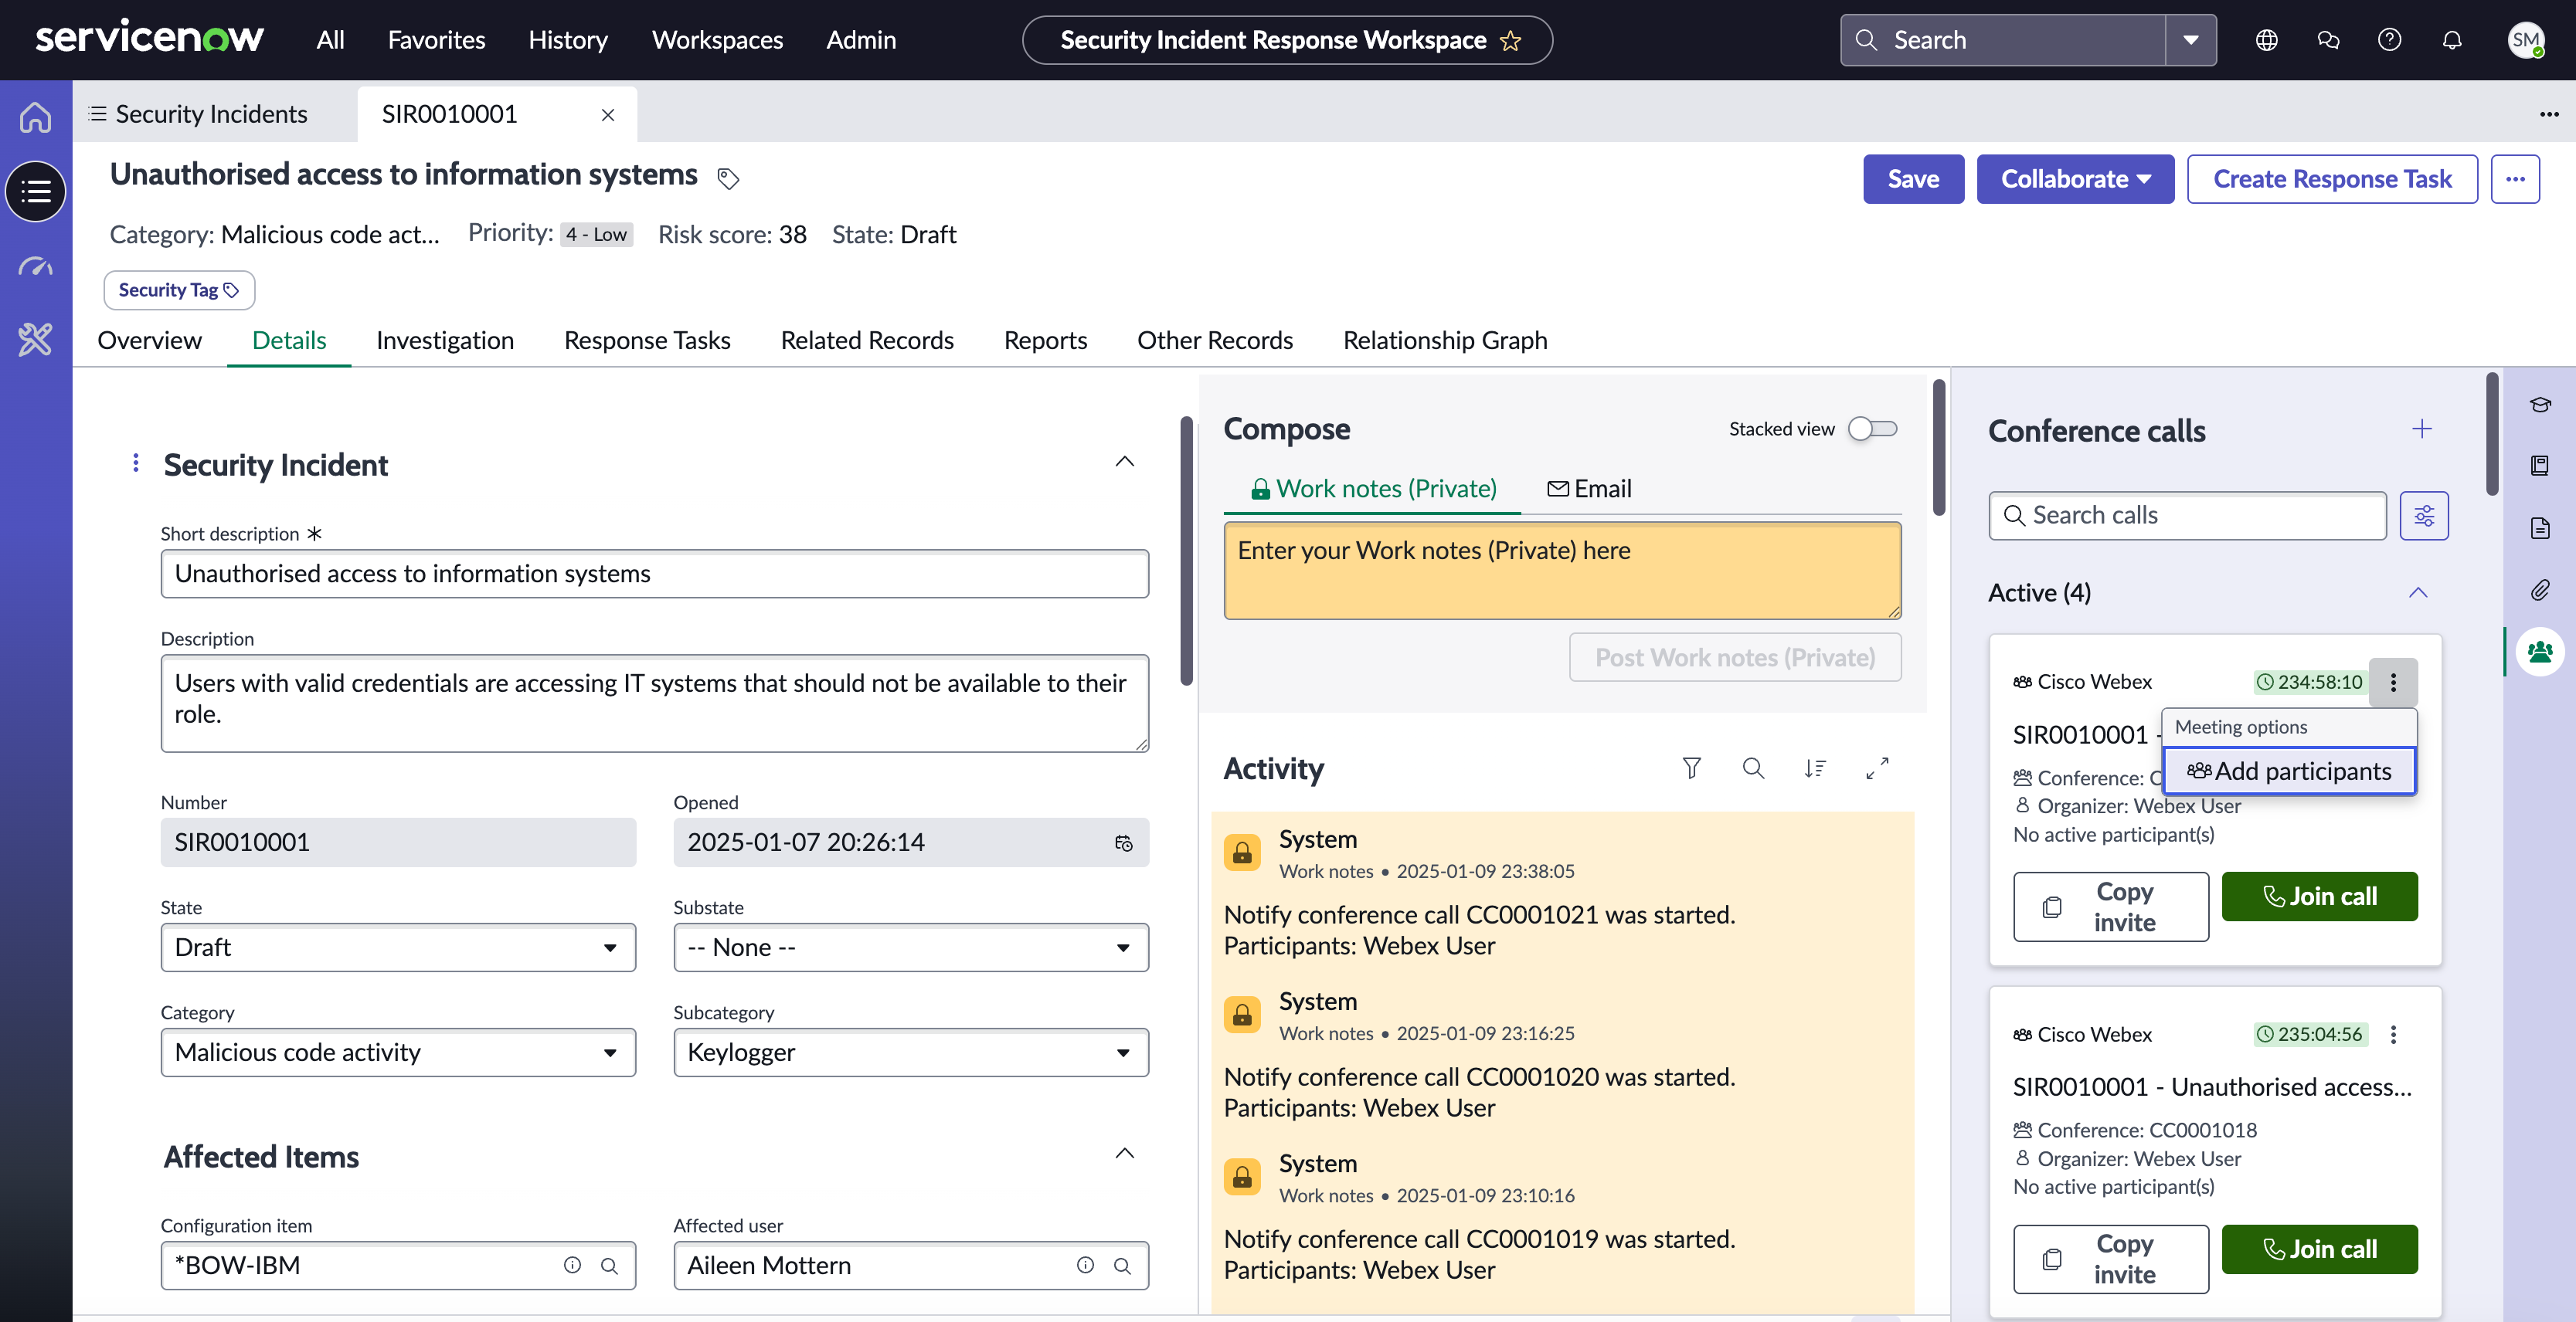Open the globe scope selector icon
2576x1322 pixels.
pos(2267,40)
